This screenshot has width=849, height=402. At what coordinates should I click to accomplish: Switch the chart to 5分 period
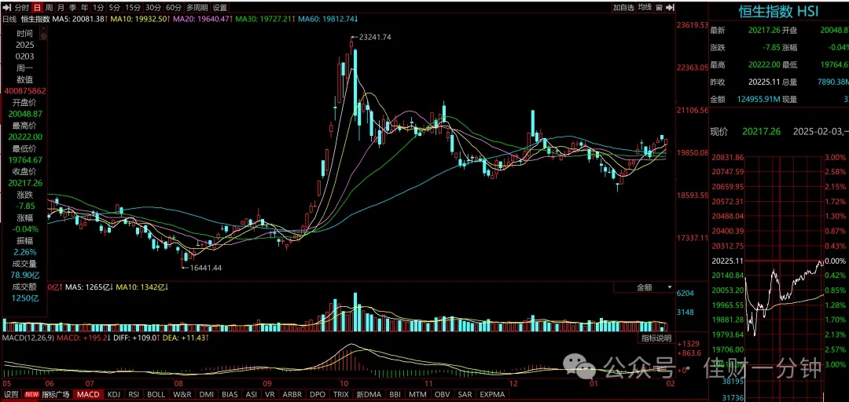(x=114, y=8)
